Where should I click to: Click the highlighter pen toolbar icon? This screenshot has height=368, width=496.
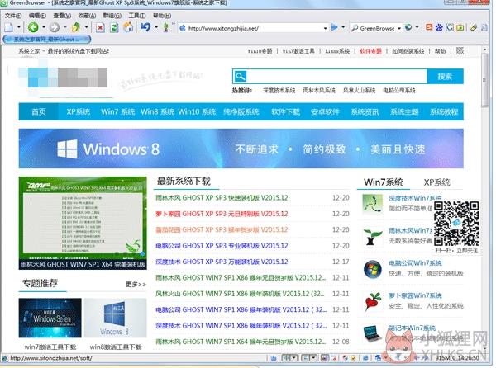[x=474, y=27]
